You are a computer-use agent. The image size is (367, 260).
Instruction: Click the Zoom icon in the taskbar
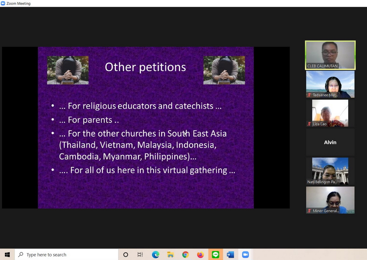click(246, 255)
